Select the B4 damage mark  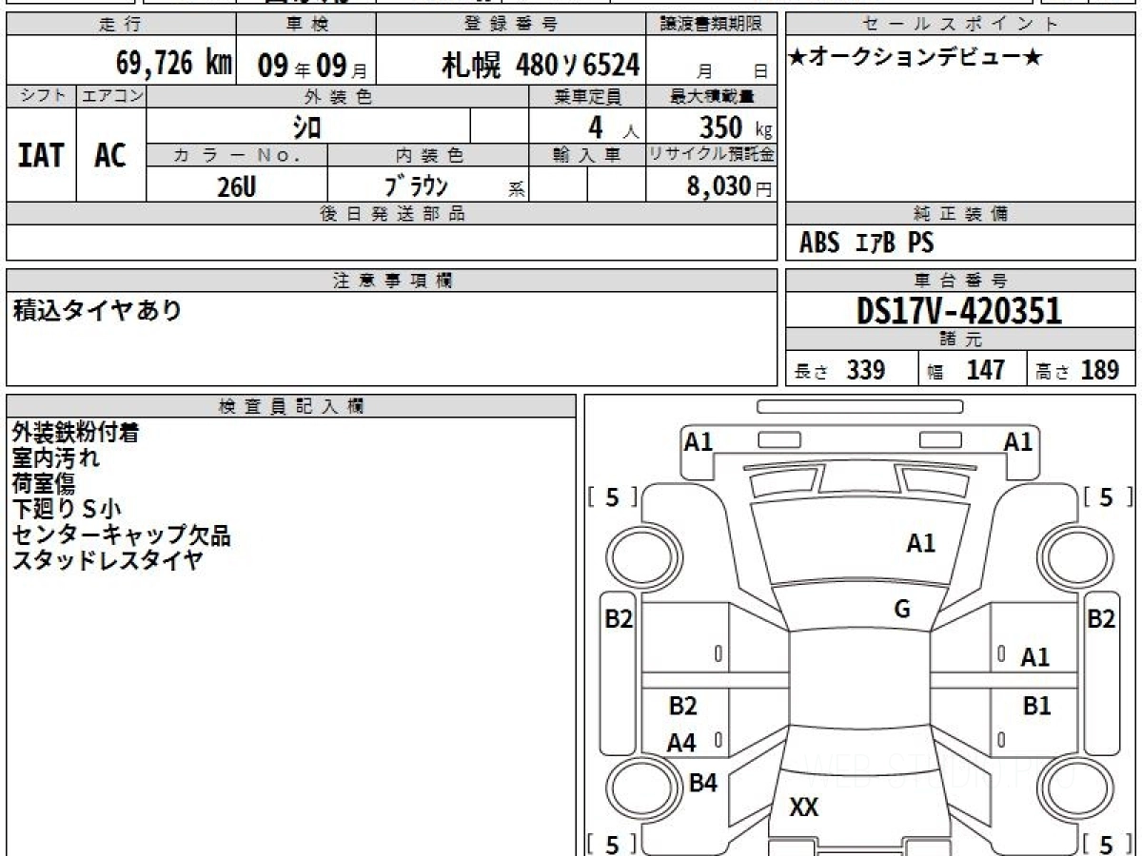[703, 783]
